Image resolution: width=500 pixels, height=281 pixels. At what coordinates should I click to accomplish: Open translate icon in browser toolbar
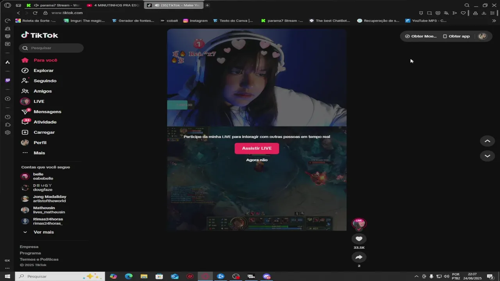[446, 13]
